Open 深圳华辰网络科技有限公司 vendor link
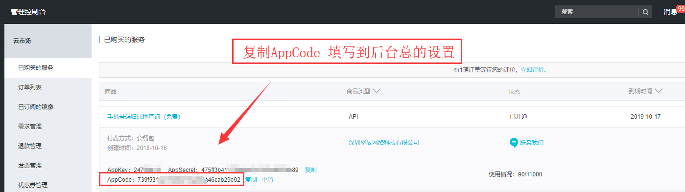The width and height of the screenshot is (685, 192). 384,143
